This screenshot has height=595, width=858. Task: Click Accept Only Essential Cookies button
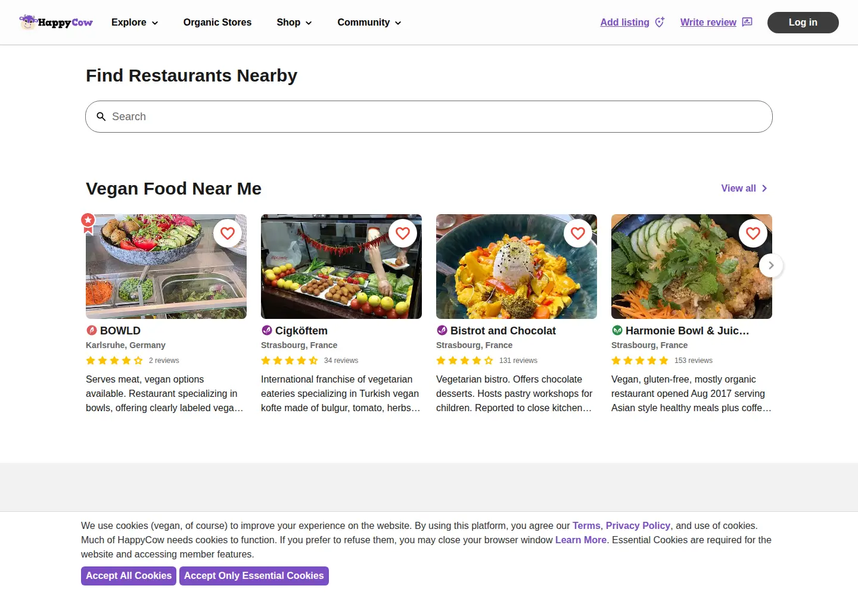click(x=254, y=576)
